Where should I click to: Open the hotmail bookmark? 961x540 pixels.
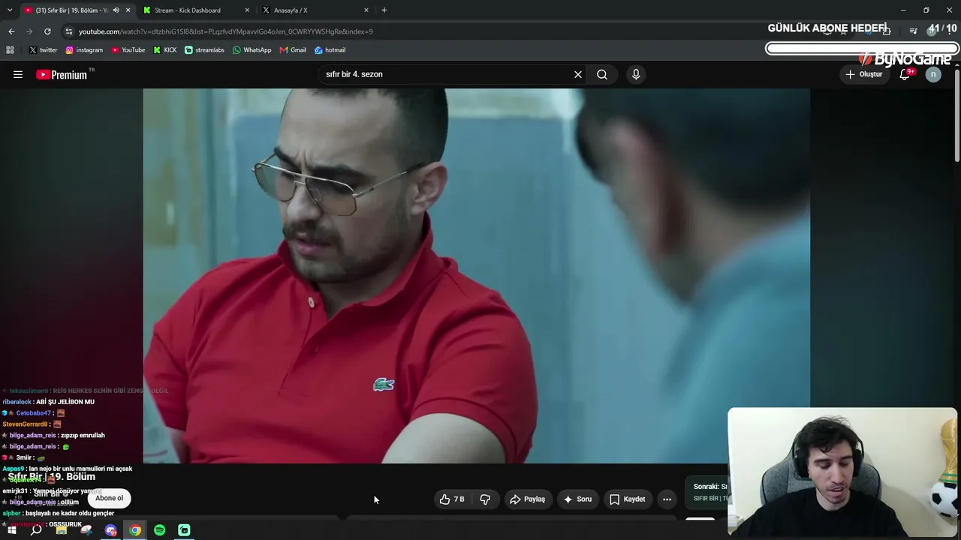[330, 50]
